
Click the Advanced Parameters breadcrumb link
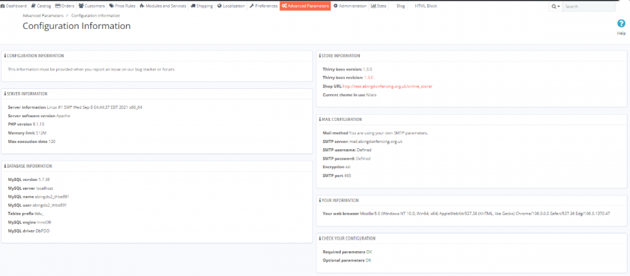click(x=43, y=16)
